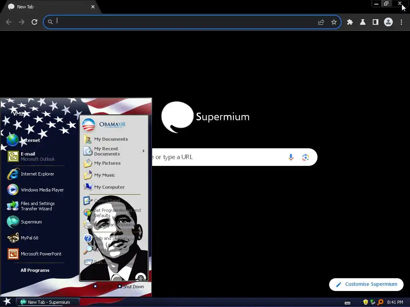Click the Log Off button
The width and height of the screenshot is (410, 307).
tap(104, 287)
